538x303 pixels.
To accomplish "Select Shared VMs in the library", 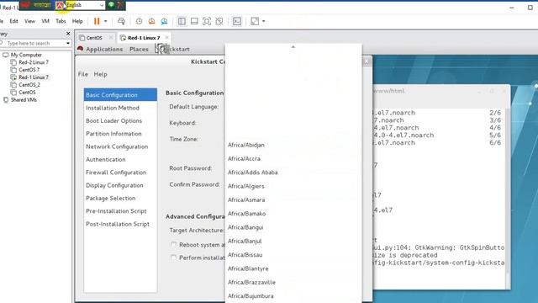I will pos(24,100).
